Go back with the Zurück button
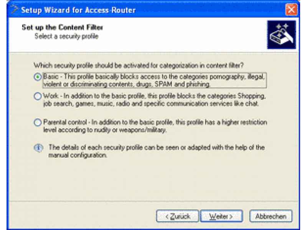307x230 pixels. click(177, 216)
